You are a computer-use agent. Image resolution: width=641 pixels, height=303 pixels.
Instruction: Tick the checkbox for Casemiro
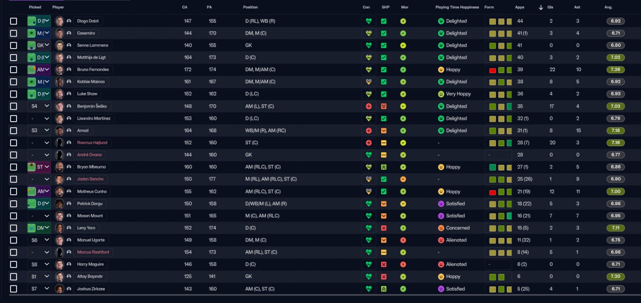14,33
